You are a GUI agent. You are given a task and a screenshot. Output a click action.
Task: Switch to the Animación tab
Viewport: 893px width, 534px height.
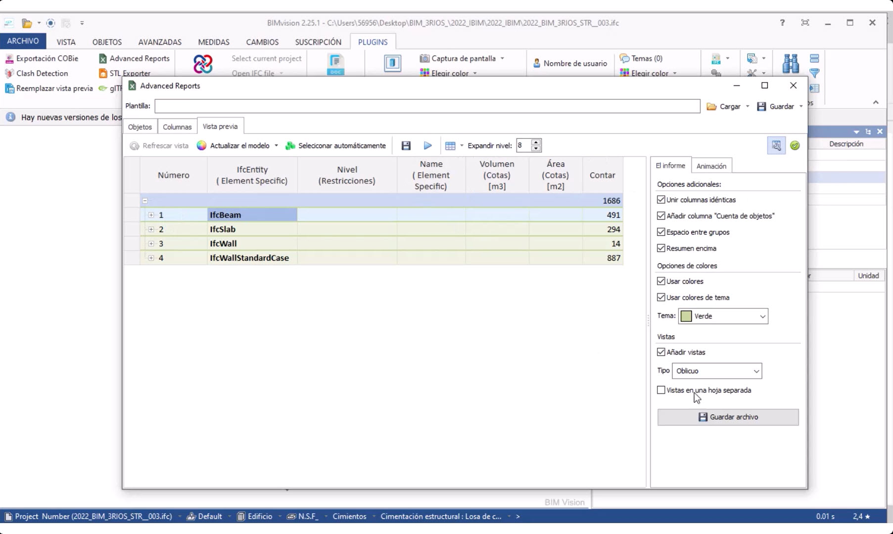(x=711, y=165)
